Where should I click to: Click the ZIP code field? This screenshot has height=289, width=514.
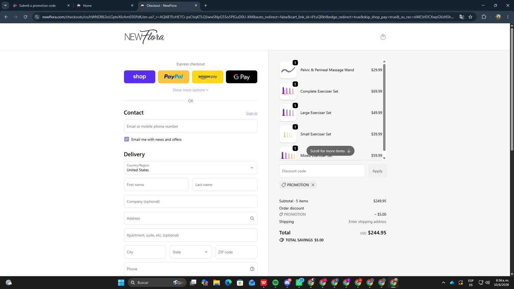236,252
